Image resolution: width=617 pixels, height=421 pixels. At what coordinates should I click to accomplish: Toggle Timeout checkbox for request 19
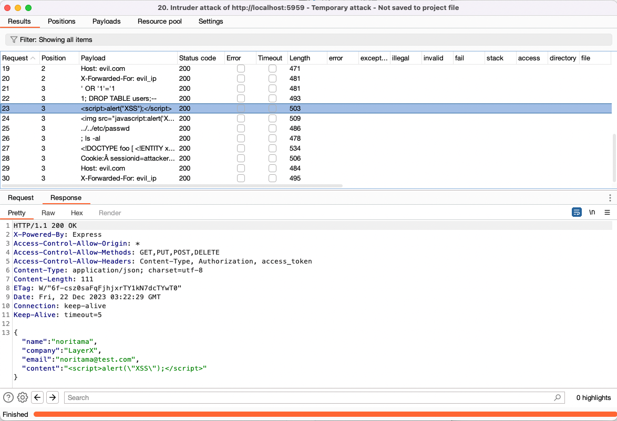point(272,68)
